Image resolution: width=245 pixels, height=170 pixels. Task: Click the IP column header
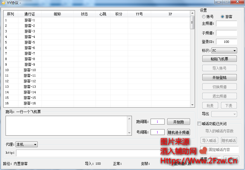[170, 14]
